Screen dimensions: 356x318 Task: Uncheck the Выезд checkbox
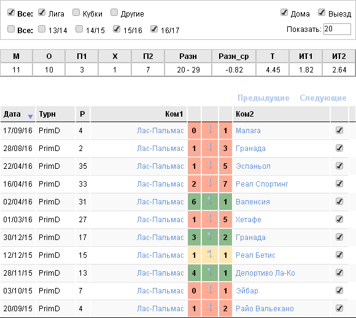coord(322,12)
